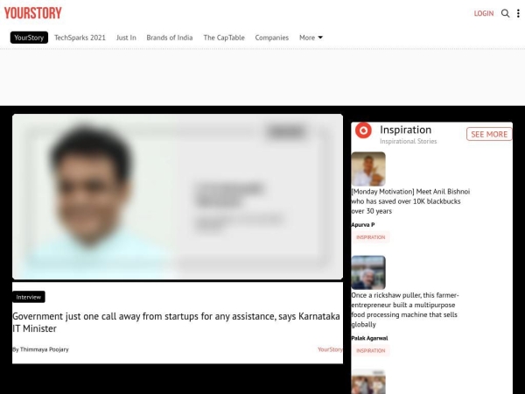Expand the More dropdown menu
The image size is (525, 394).
pos(311,38)
